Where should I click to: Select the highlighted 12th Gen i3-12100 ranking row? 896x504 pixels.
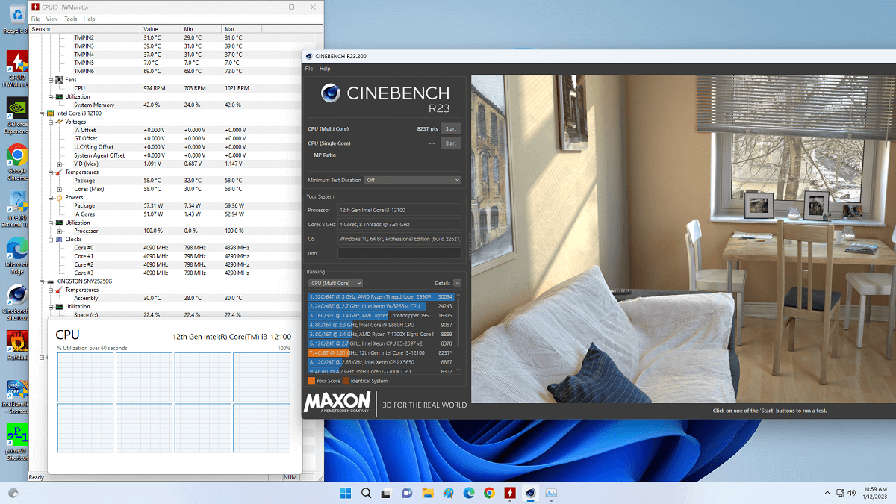pos(382,352)
